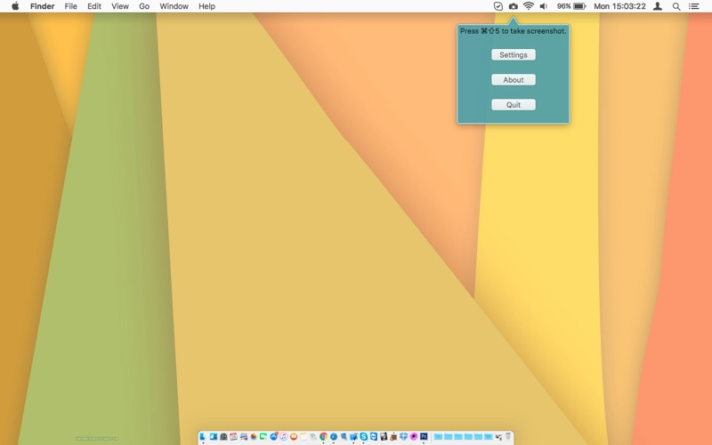Open Notification Center list icon
Viewport: 712px width, 445px height.
(x=694, y=6)
